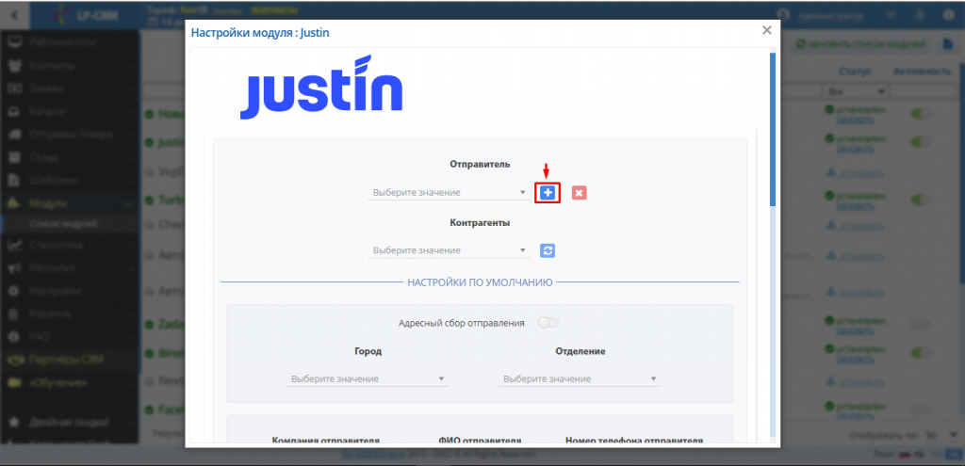Click the НАСТРОЙКИ ПО УМОЛЧАНИЮ heading

(480, 282)
